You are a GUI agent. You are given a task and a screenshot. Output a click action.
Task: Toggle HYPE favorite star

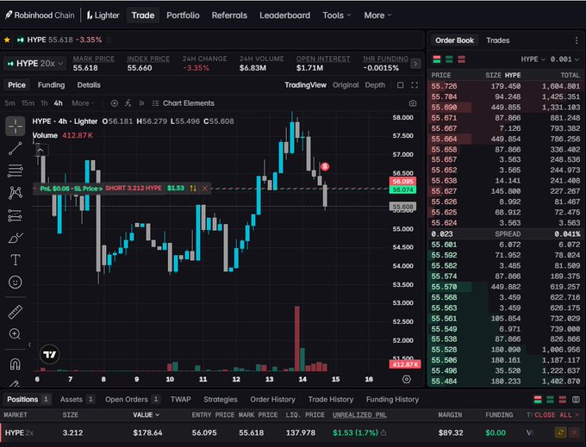[7, 40]
